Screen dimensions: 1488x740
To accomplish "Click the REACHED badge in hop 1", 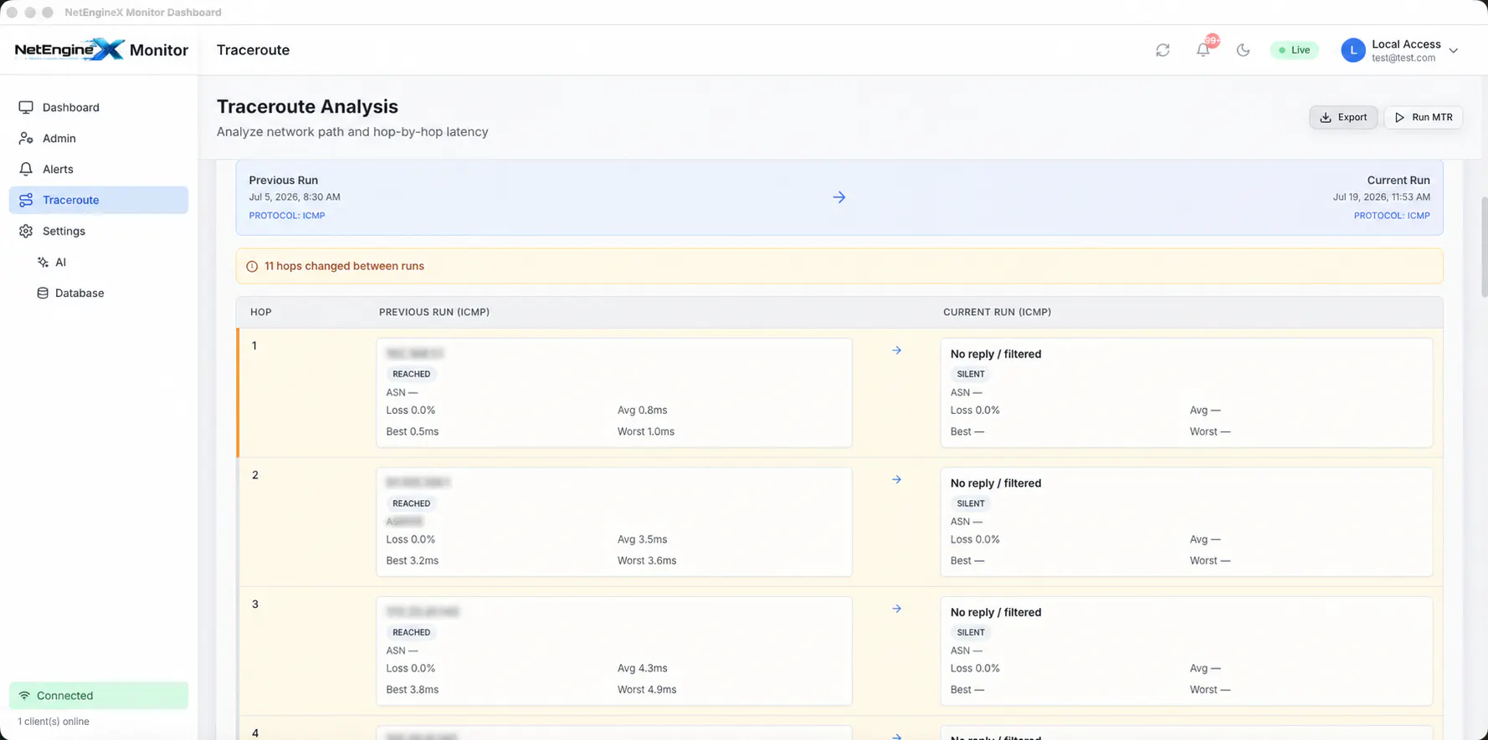I will click(411, 374).
